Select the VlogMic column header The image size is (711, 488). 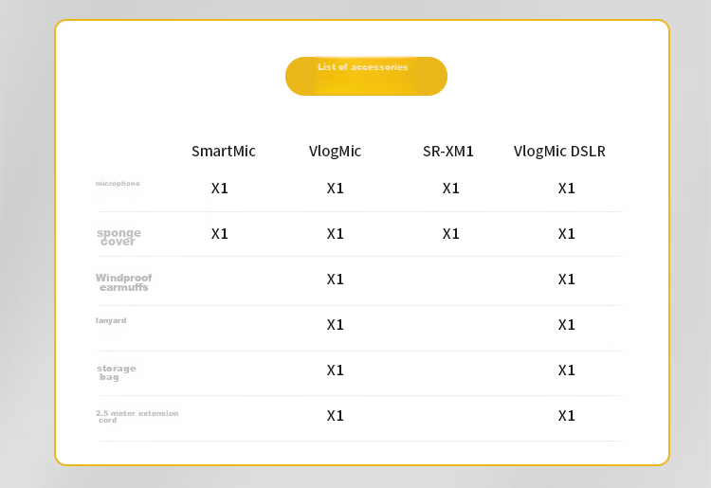[335, 151]
